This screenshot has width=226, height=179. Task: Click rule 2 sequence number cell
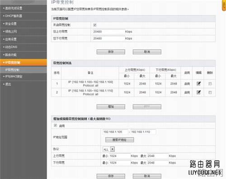pos(57,92)
